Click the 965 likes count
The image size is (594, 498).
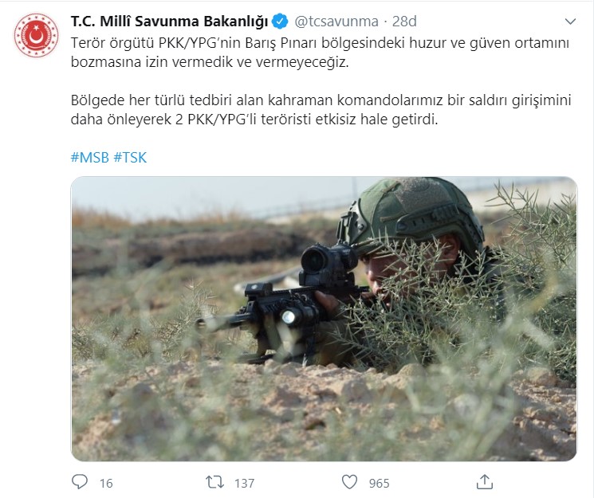(x=380, y=483)
